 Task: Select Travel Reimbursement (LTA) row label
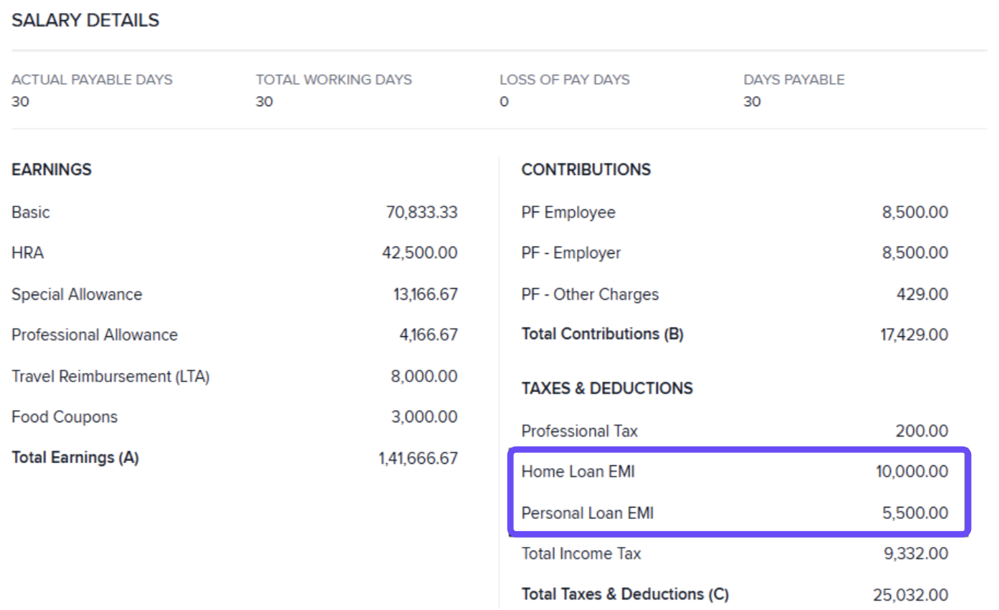tap(110, 376)
